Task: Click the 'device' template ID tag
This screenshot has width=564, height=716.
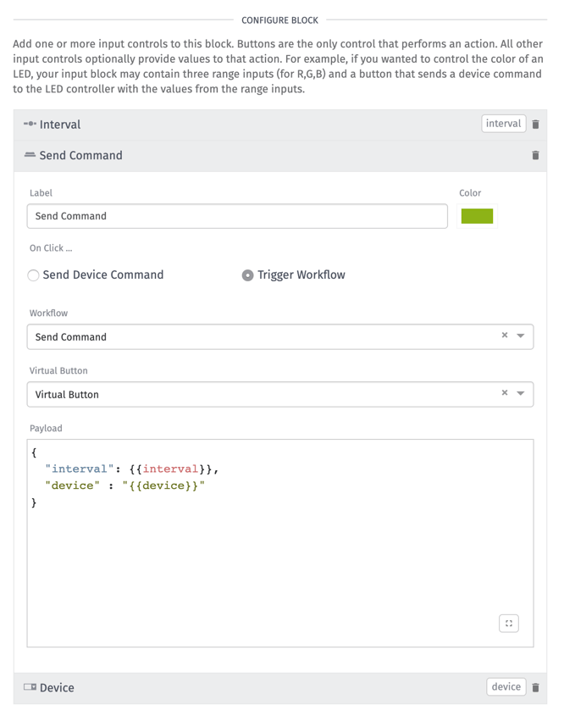Action: point(506,687)
